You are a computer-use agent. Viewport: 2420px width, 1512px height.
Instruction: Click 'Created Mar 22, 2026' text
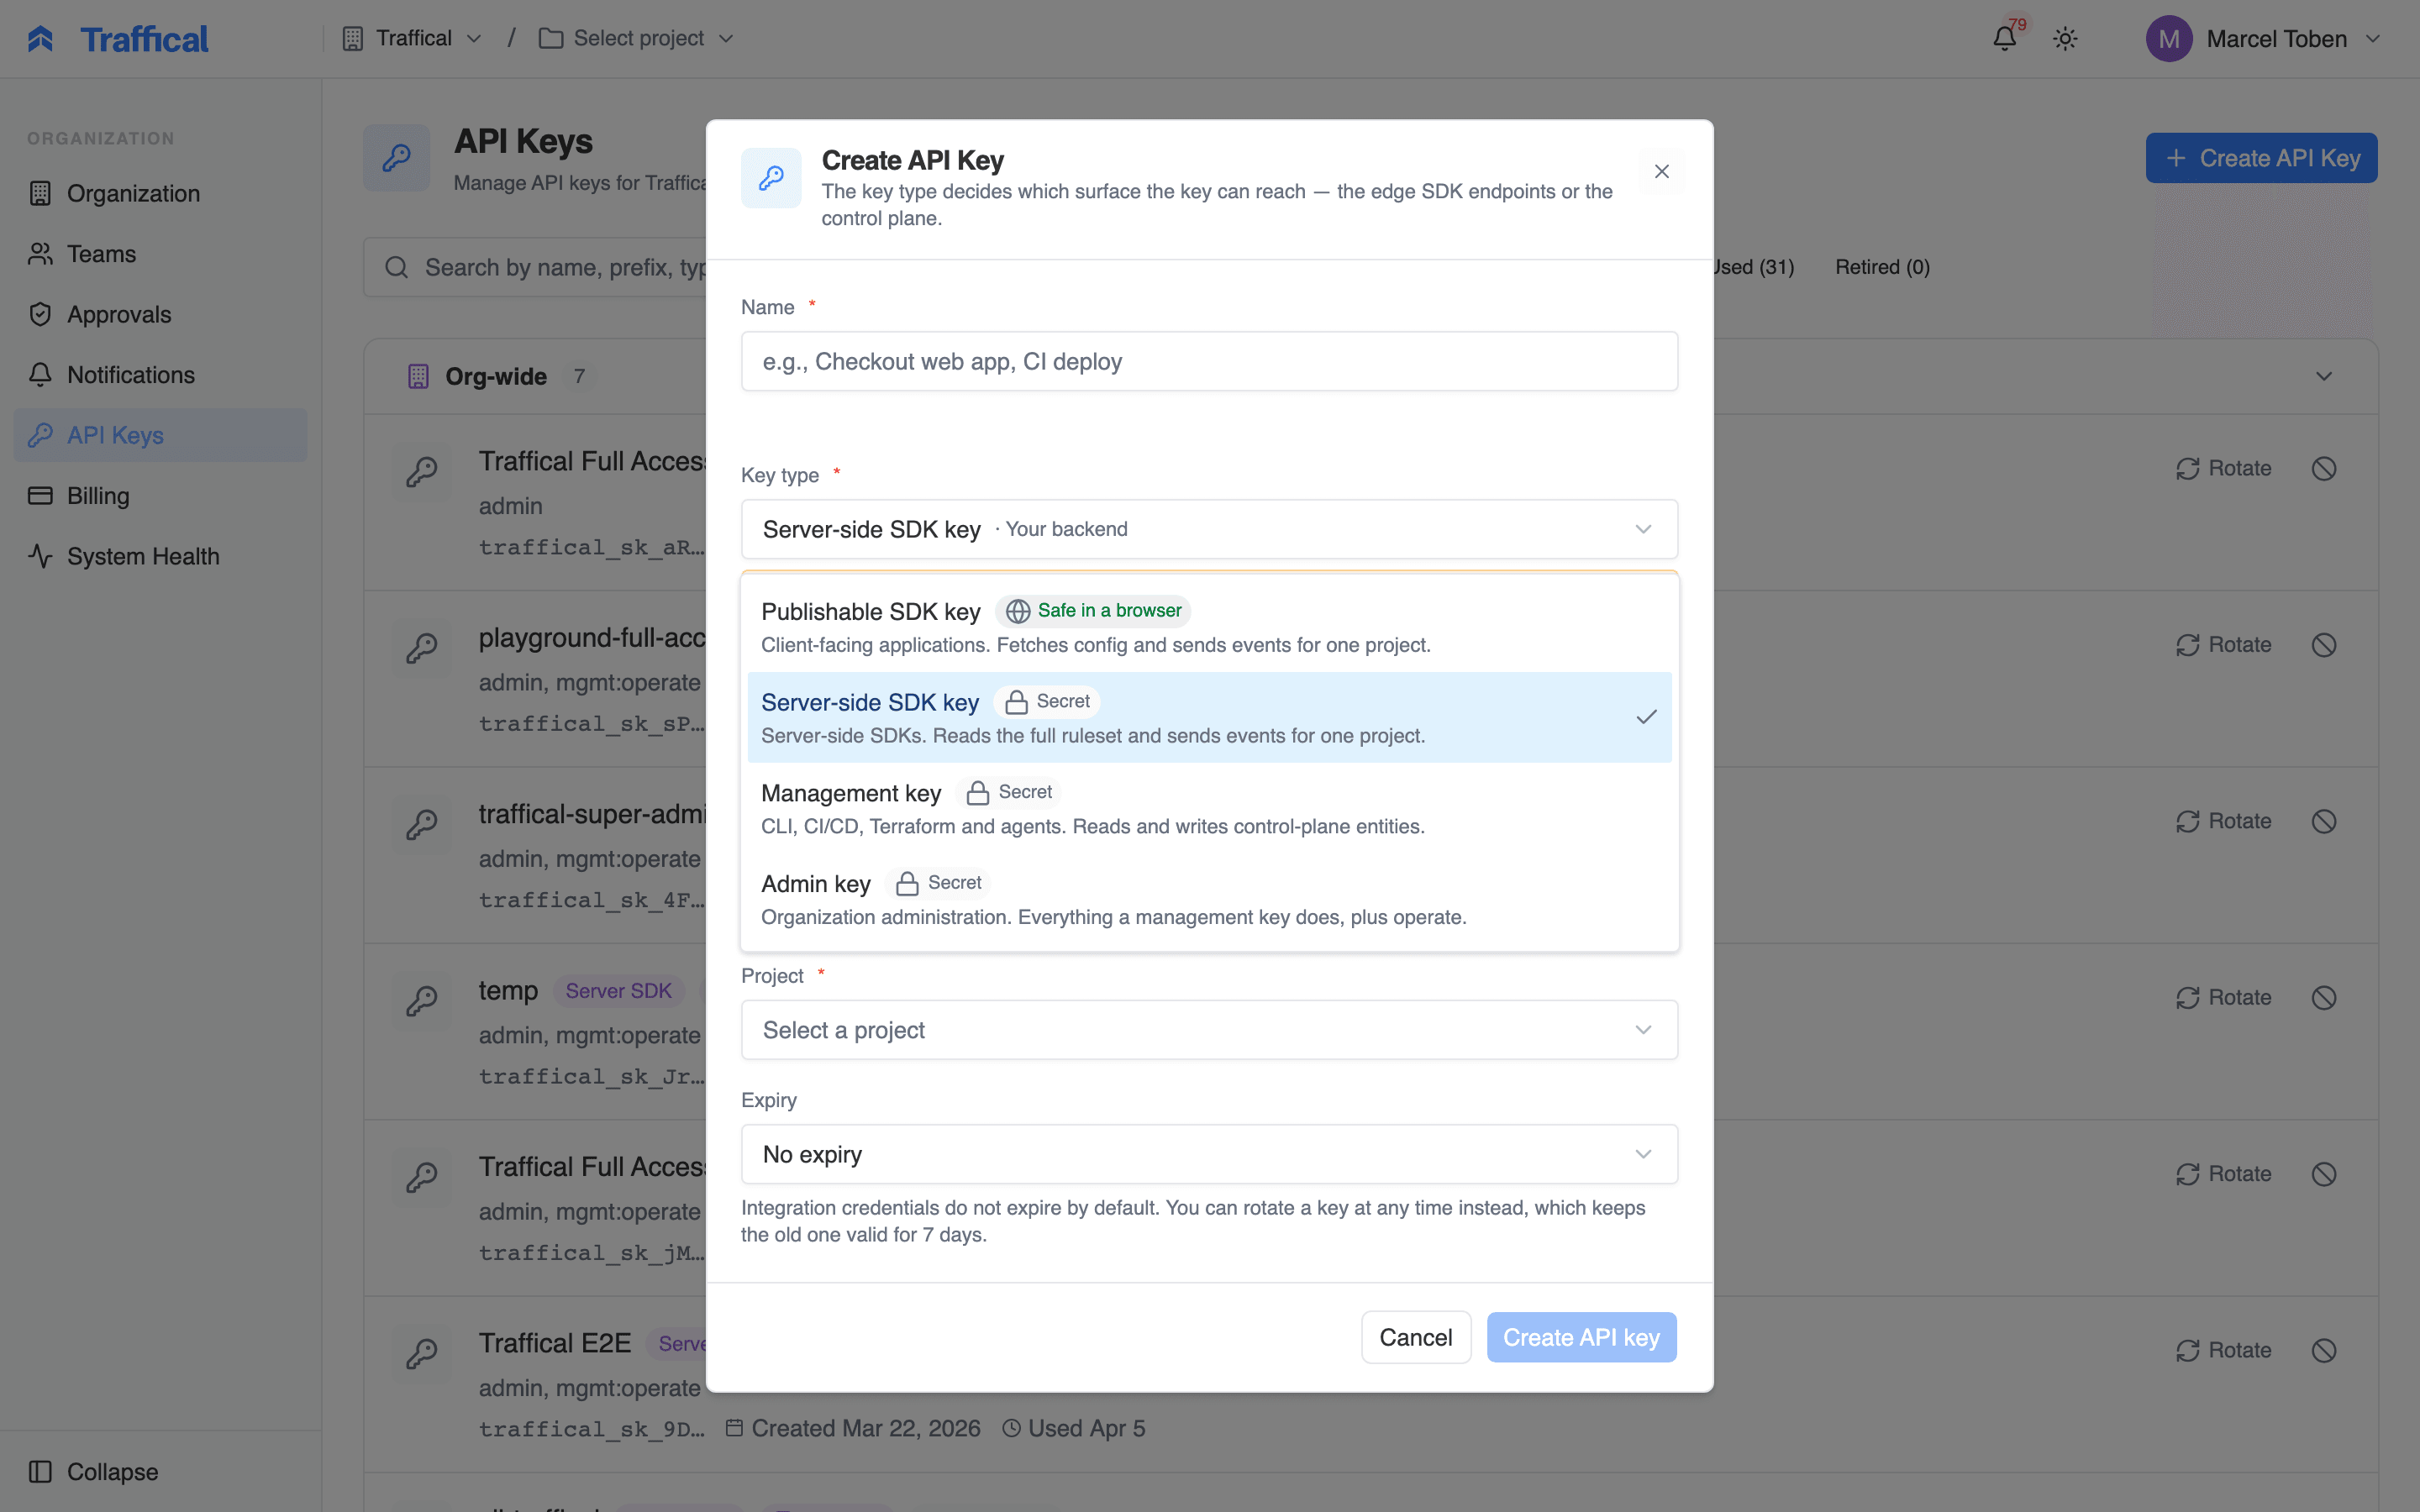[865, 1428]
